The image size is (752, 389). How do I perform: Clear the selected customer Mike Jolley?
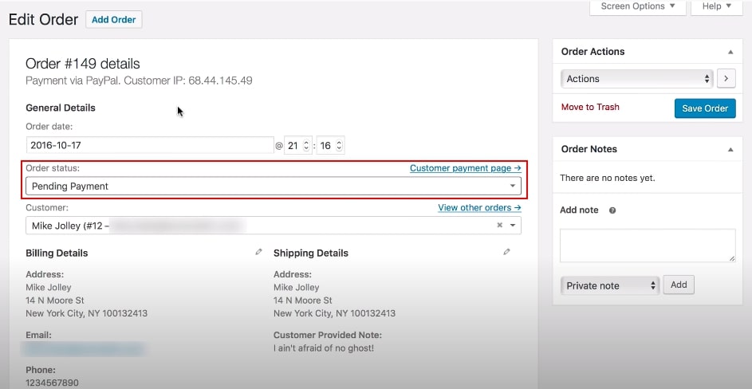[x=500, y=225]
